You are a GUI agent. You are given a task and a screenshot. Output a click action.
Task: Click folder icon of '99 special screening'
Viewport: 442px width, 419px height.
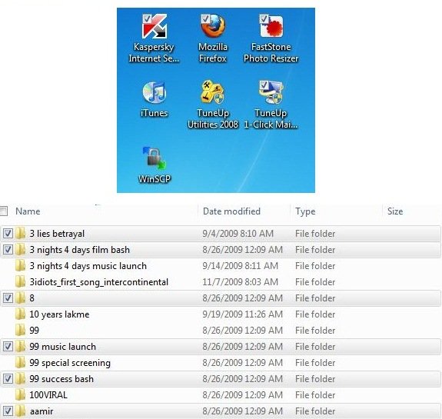point(20,363)
